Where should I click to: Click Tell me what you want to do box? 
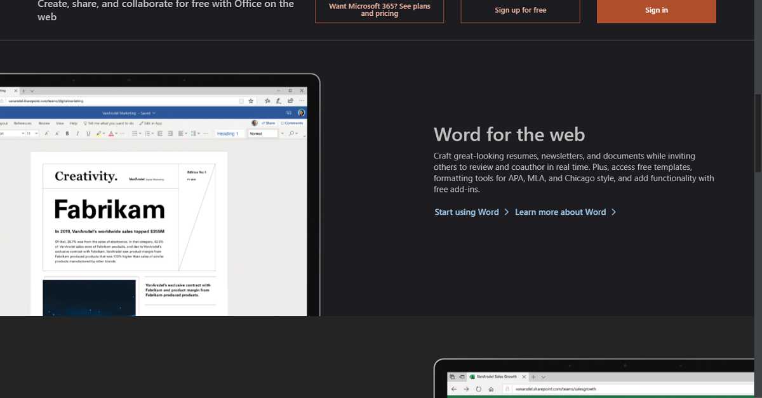pyautogui.click(x=109, y=123)
